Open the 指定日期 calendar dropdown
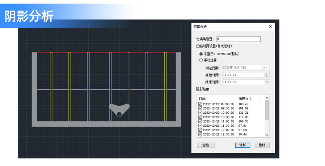The width and height of the screenshot is (325, 166). 265,67
